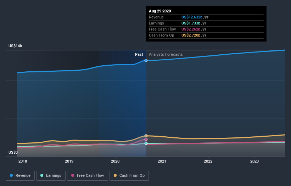The width and height of the screenshot is (291, 186).
Task: Click the 'Revenue' row label in tooltip
Action: 156,17
